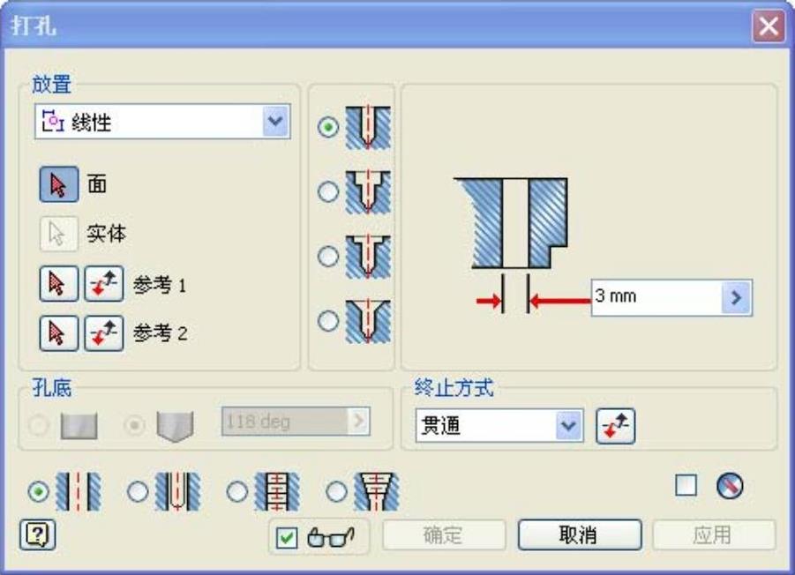Screen dimensions: 795x575
Task: Select the flat 孔底 radio button
Action: 39,425
